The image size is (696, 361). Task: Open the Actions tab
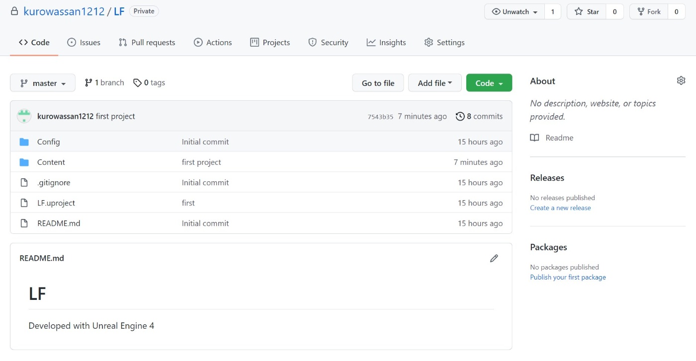tap(213, 42)
